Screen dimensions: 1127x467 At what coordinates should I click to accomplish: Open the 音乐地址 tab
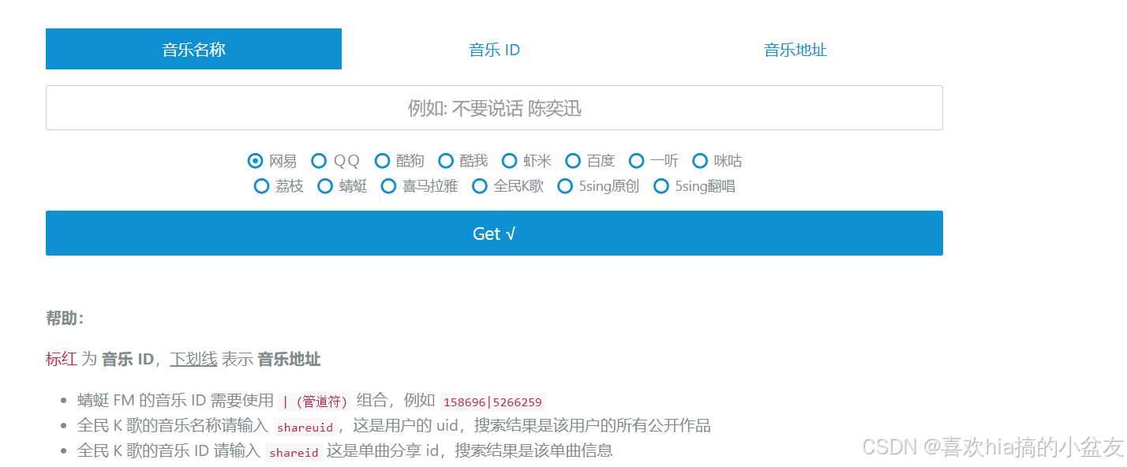coord(795,50)
